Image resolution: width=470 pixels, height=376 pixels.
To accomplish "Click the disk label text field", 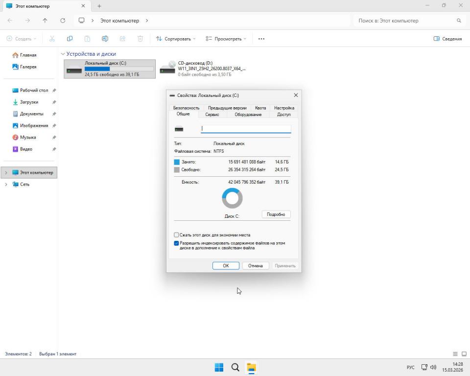I will (x=246, y=129).
